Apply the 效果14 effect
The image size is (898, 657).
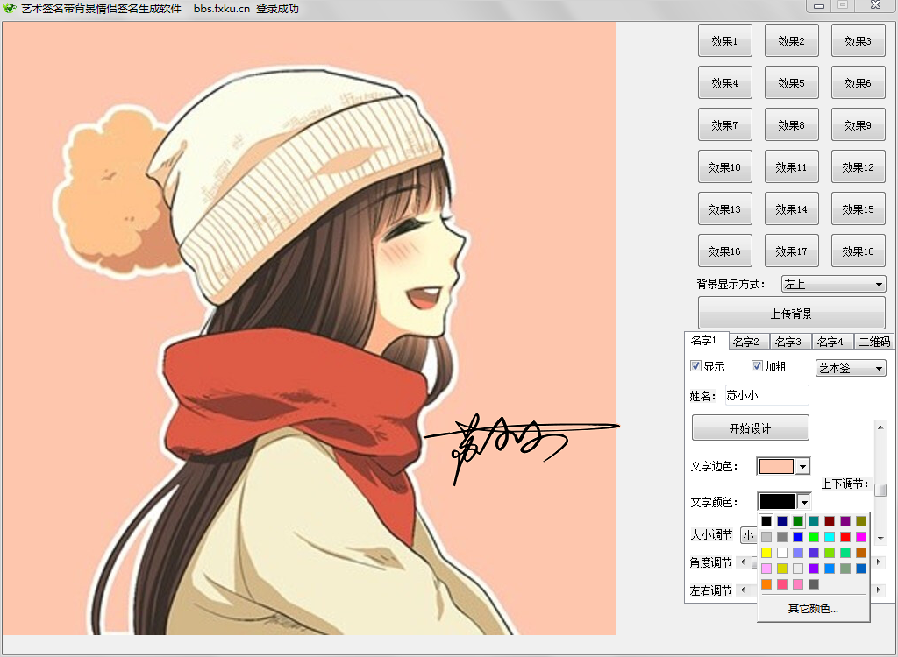[792, 208]
